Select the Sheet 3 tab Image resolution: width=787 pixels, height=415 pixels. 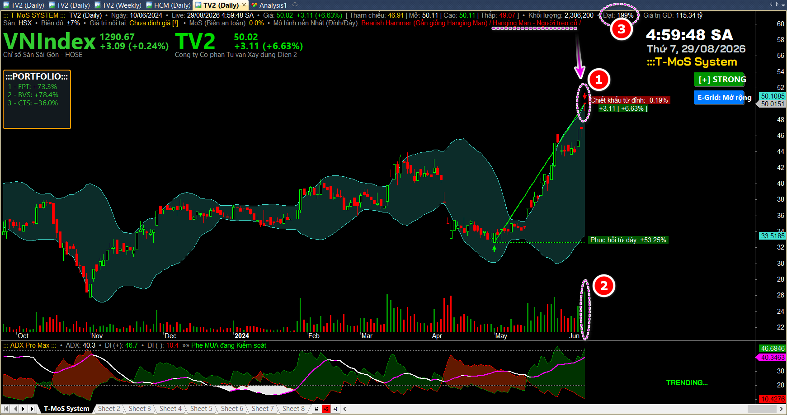tap(140, 409)
